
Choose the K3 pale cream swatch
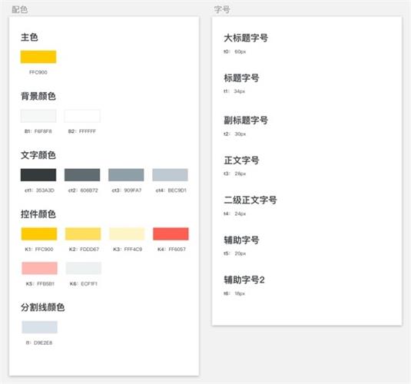(x=127, y=233)
